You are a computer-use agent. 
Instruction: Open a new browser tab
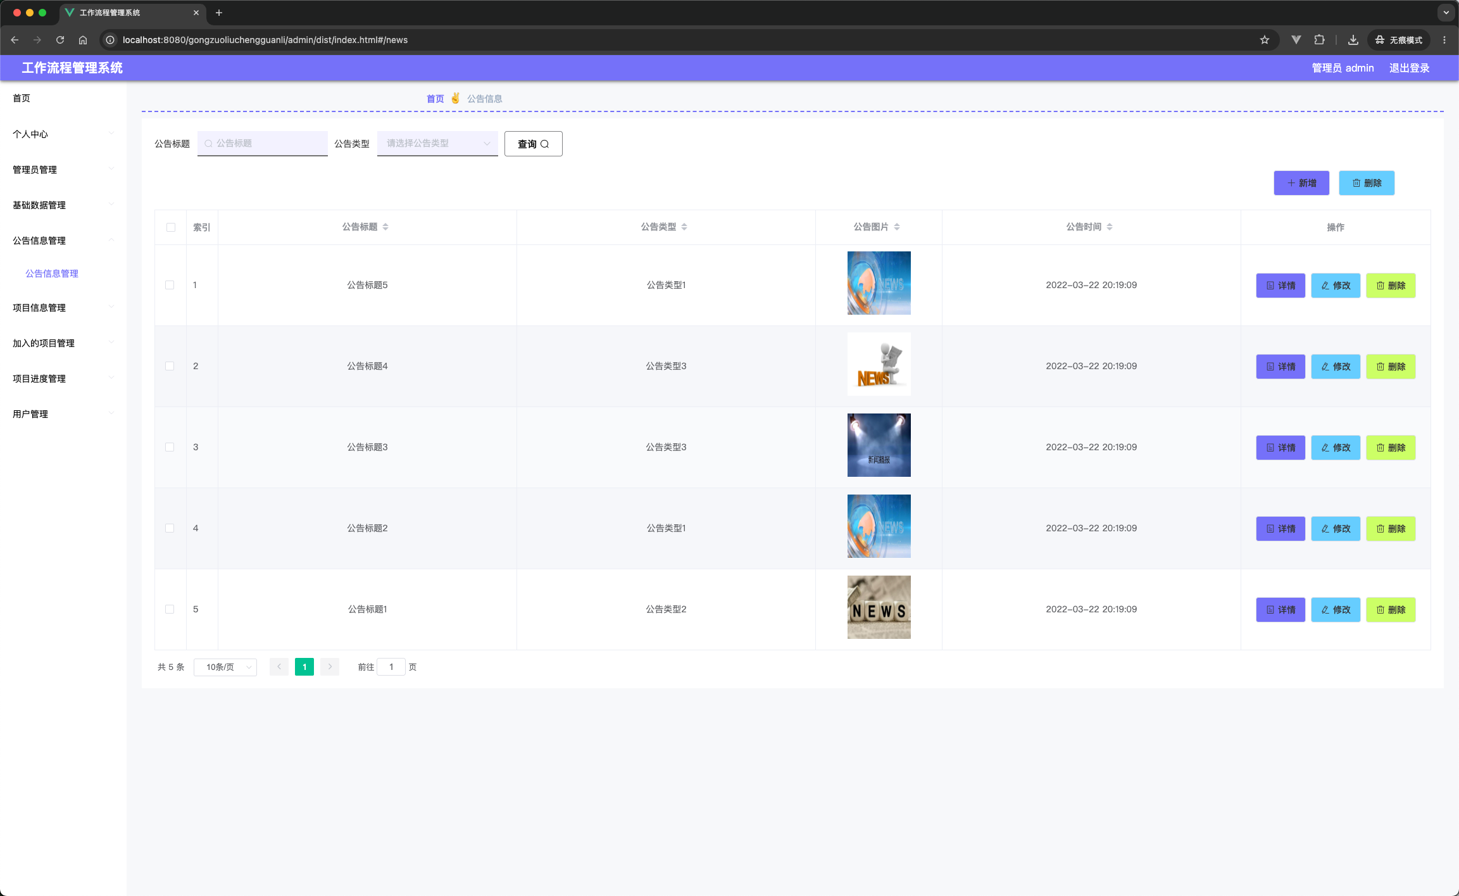[219, 13]
